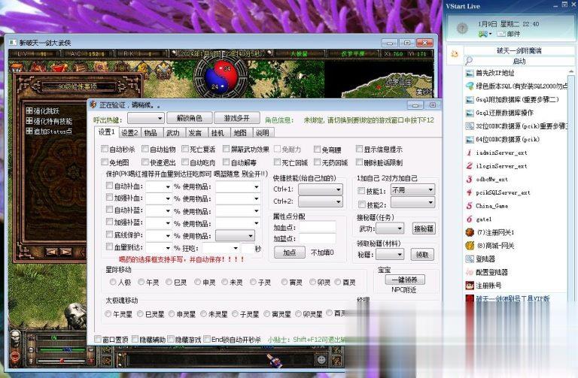Open 首先改IP地址 shortcut icon in VStart
The width and height of the screenshot is (578, 378).
tap(470, 73)
